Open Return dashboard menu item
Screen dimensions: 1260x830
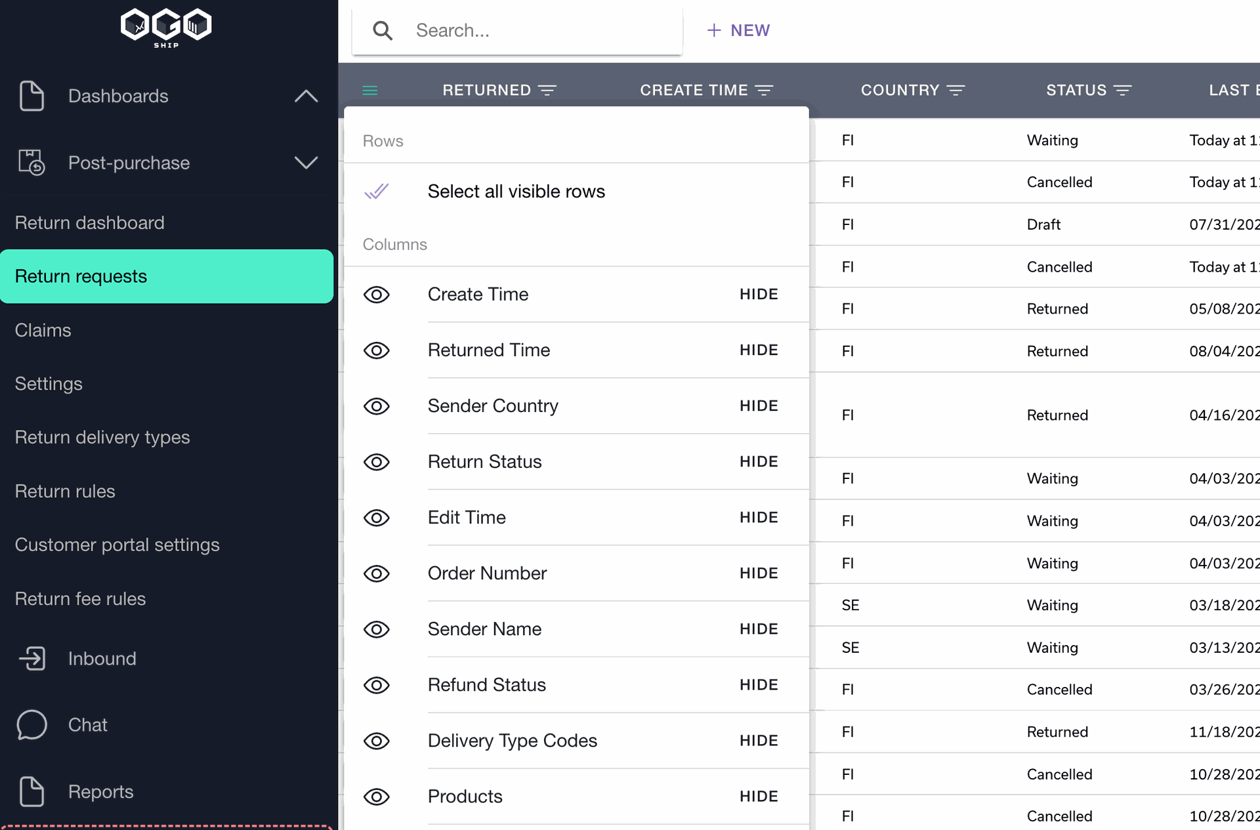(x=90, y=223)
